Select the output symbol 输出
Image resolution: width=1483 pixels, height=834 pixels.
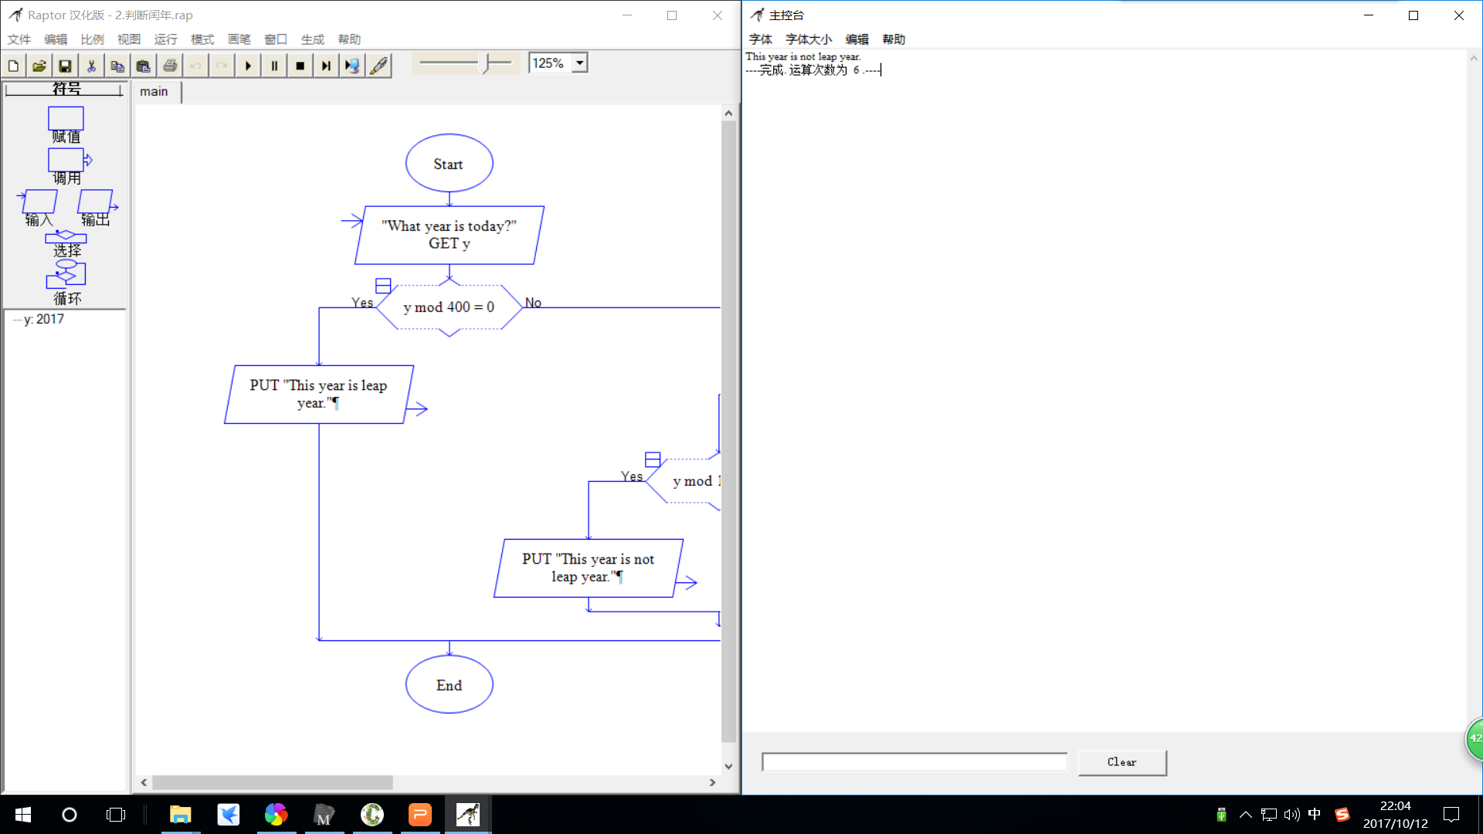coord(97,208)
